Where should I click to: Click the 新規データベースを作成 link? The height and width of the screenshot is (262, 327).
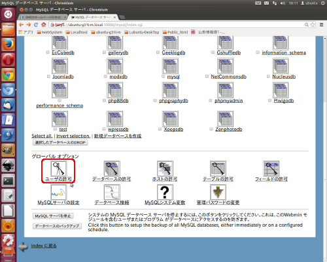(118, 136)
